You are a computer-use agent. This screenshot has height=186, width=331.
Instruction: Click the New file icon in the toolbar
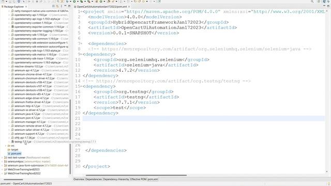point(3,2)
